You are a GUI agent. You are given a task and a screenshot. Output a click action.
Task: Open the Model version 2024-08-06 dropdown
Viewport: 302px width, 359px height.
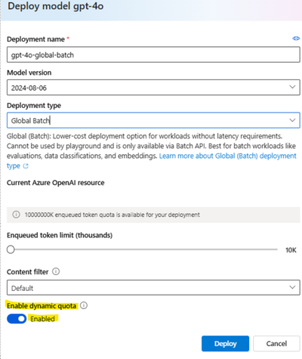153,88
